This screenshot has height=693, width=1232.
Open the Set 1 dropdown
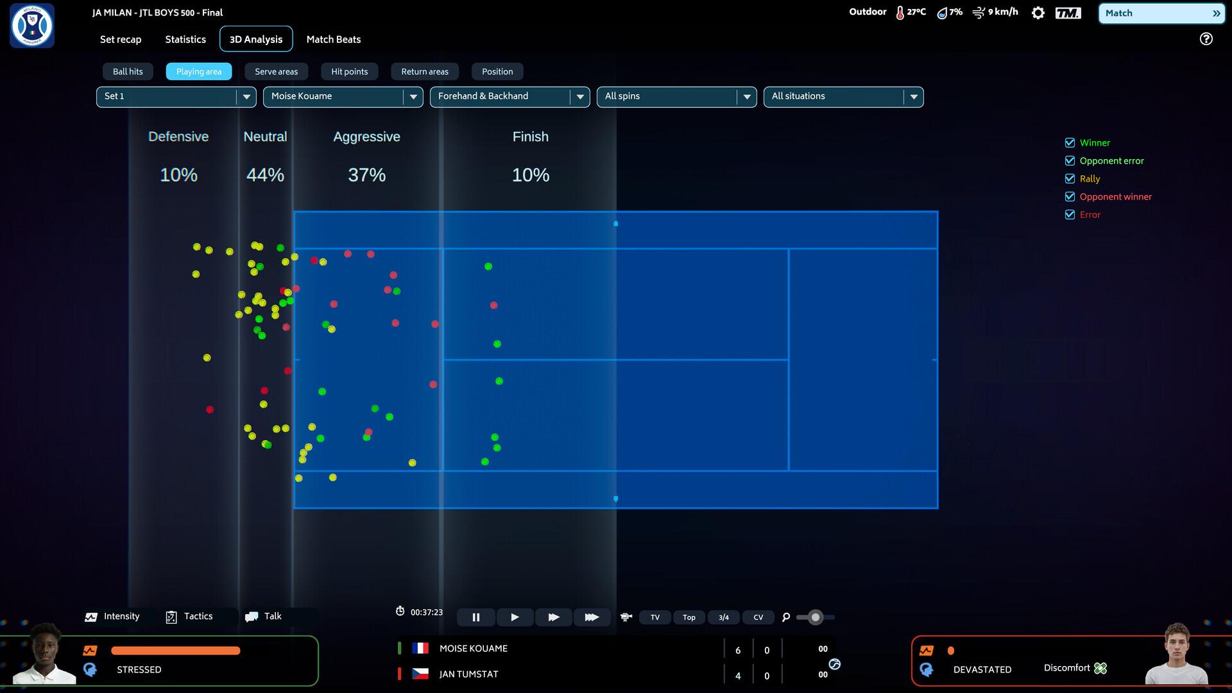[x=176, y=96]
